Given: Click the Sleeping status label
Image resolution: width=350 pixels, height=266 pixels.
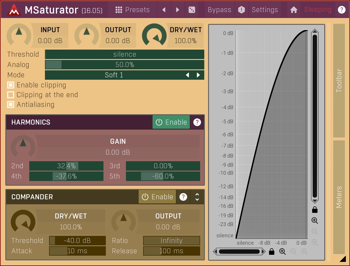Looking at the screenshot, I should click(318, 9).
